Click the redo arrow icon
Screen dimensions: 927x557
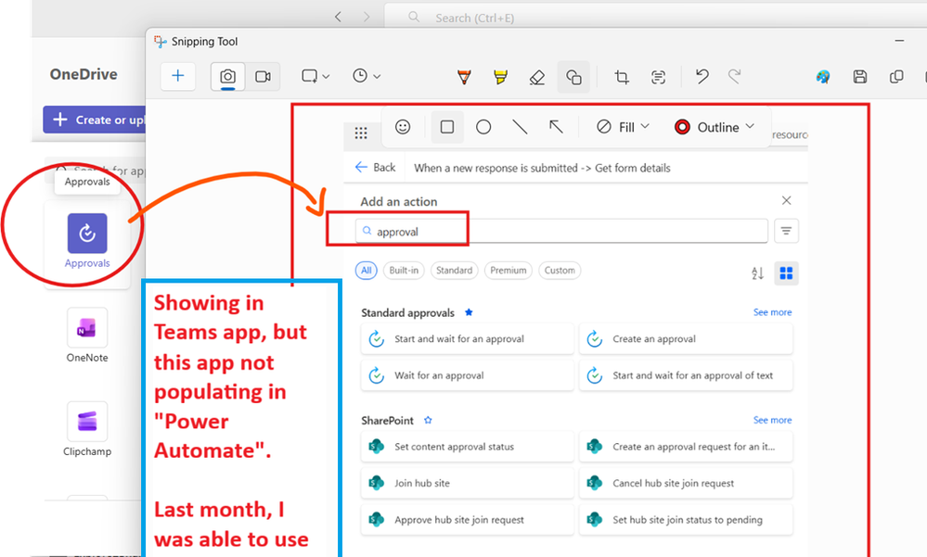pos(734,76)
